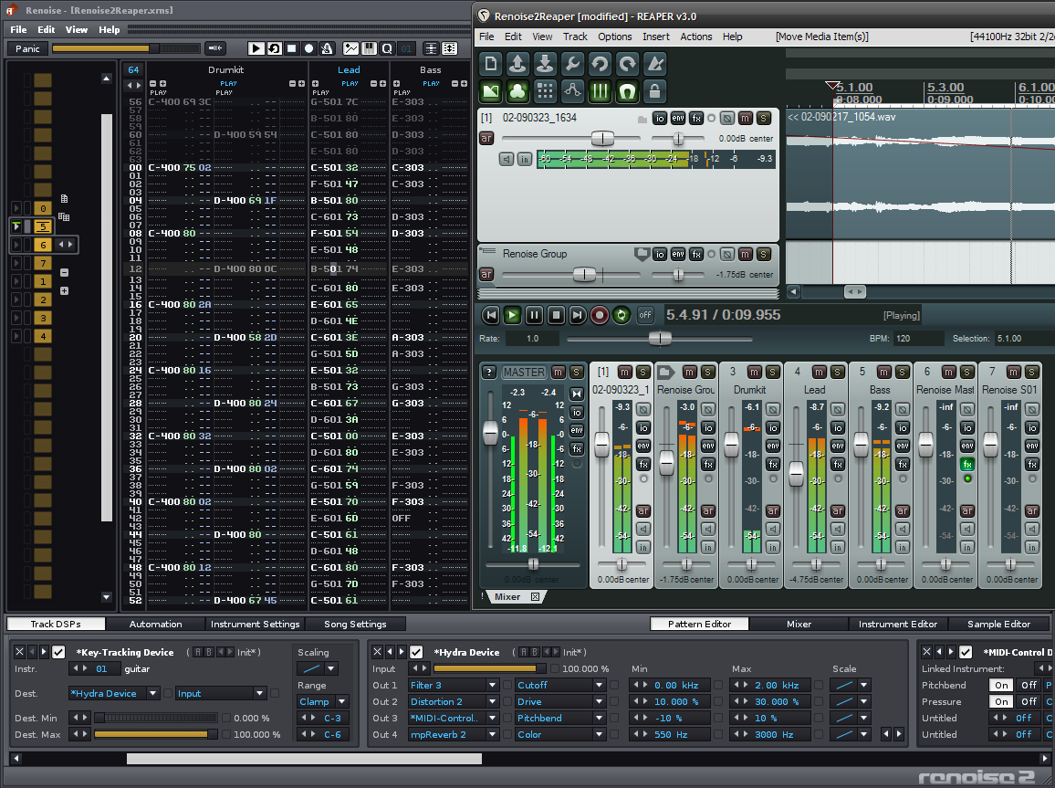Click the REAPER redo icon

pyautogui.click(x=627, y=64)
